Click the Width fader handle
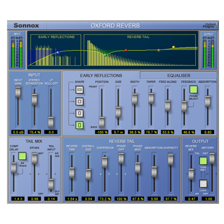The width and height of the screenshot is (224, 224). [135, 99]
